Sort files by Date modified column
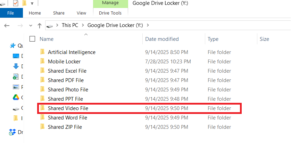 click(162, 39)
